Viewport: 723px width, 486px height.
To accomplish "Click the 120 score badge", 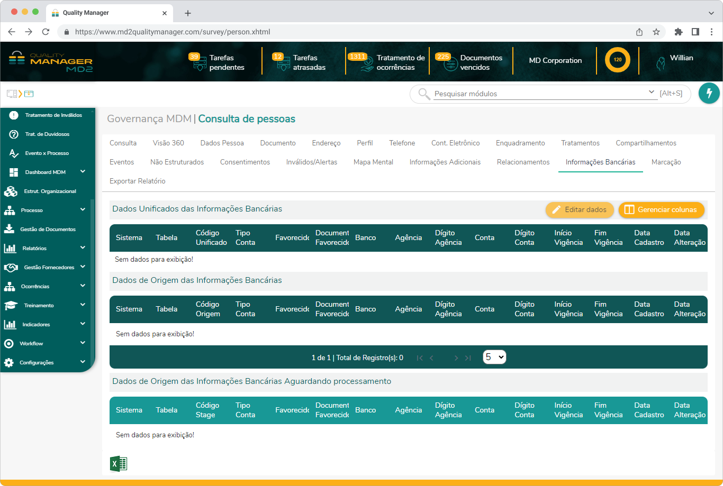I will tap(617, 60).
